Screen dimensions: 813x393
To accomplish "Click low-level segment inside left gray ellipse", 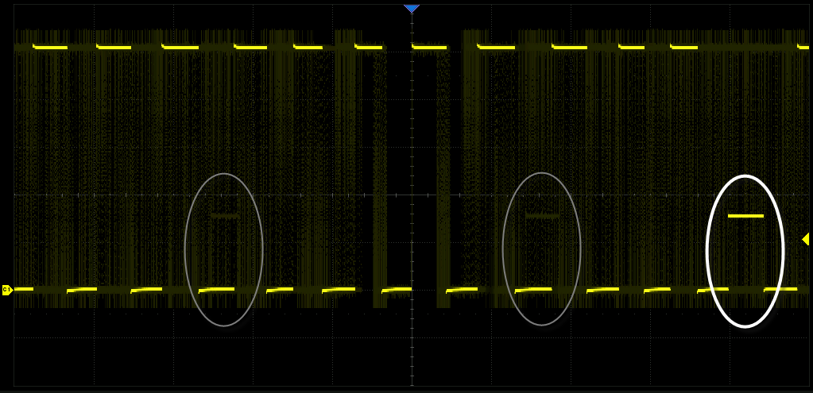I will click(217, 289).
